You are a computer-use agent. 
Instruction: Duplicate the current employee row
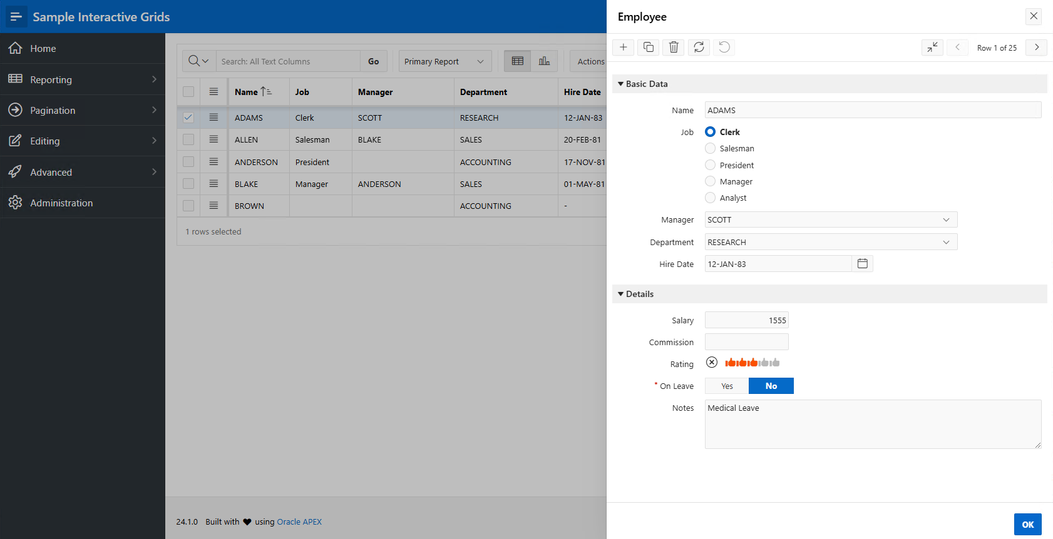tap(649, 48)
